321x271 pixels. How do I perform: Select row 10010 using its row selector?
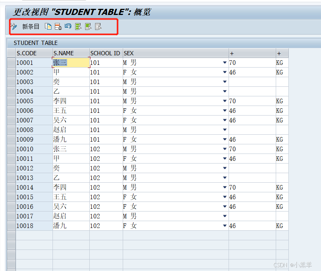[x=11, y=149]
